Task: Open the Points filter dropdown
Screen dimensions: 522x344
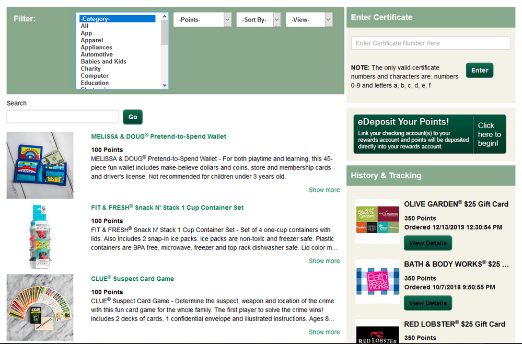Action: pos(202,20)
